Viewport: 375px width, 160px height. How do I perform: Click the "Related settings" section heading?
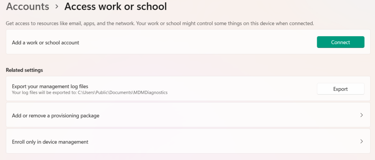tap(24, 70)
